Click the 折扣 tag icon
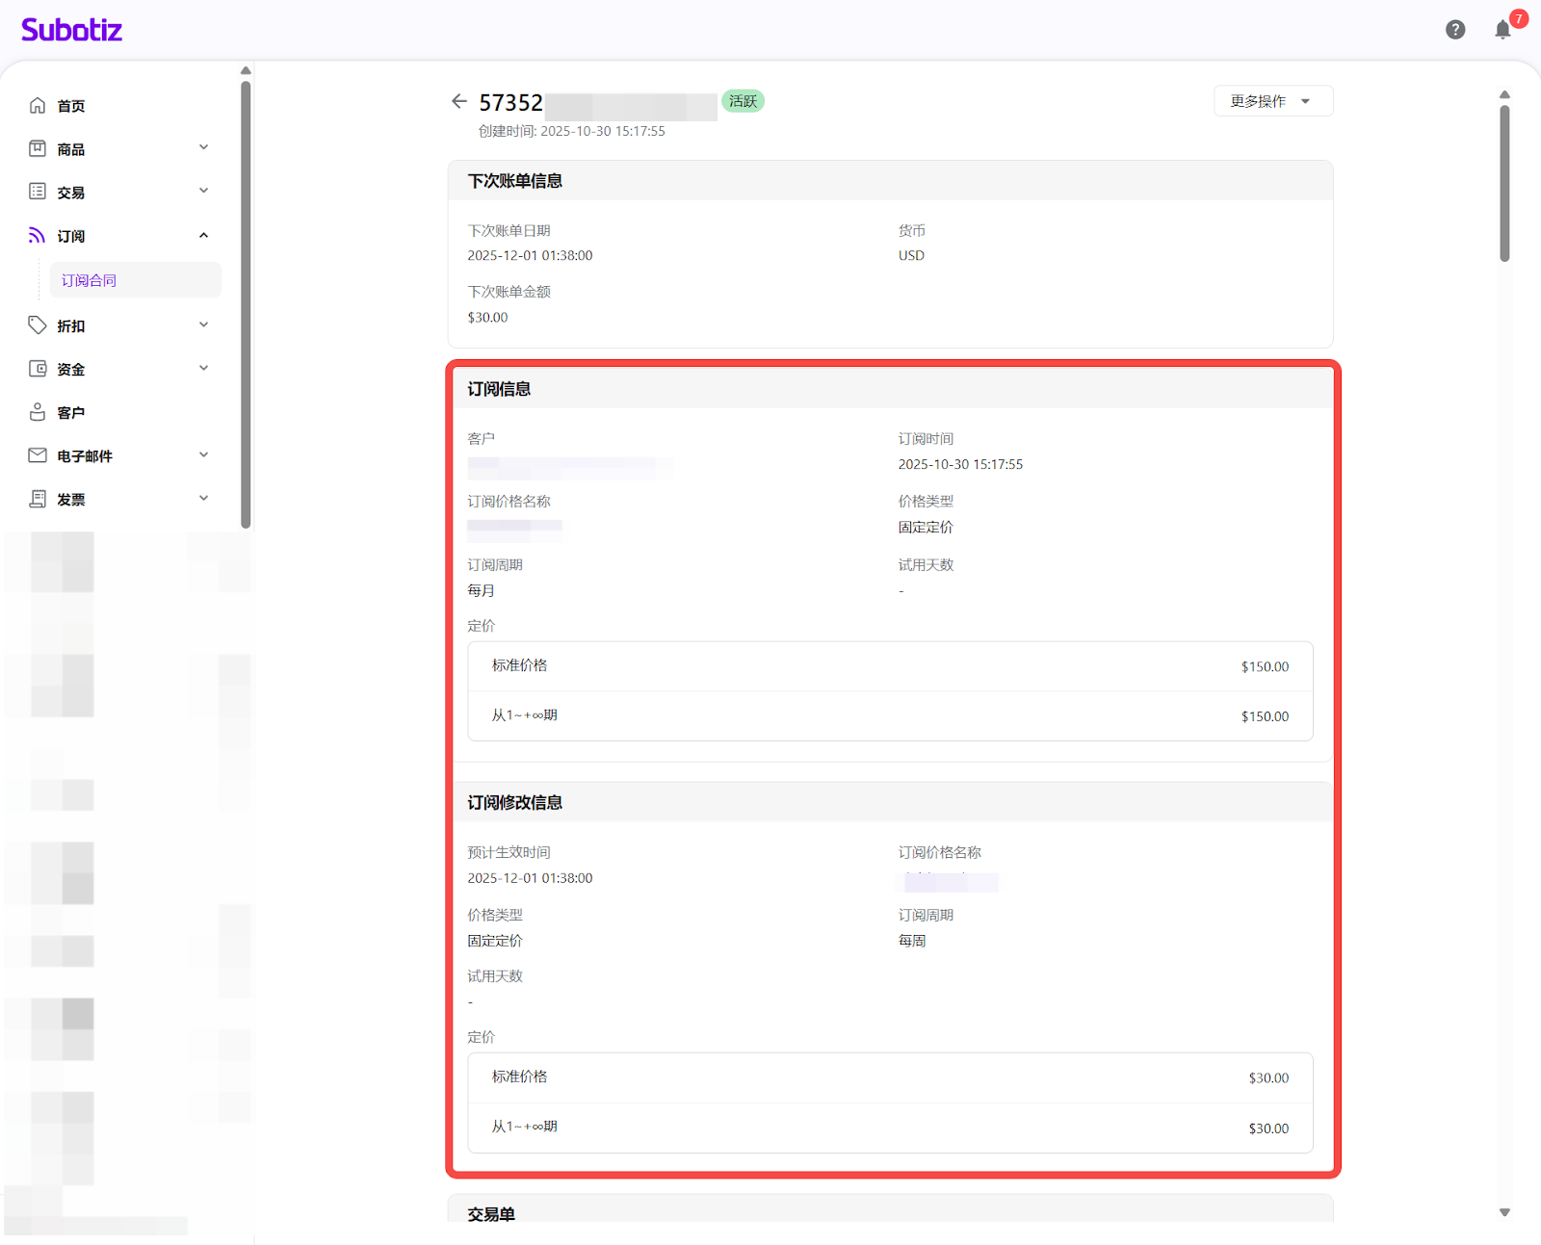The width and height of the screenshot is (1541, 1245). [x=38, y=325]
